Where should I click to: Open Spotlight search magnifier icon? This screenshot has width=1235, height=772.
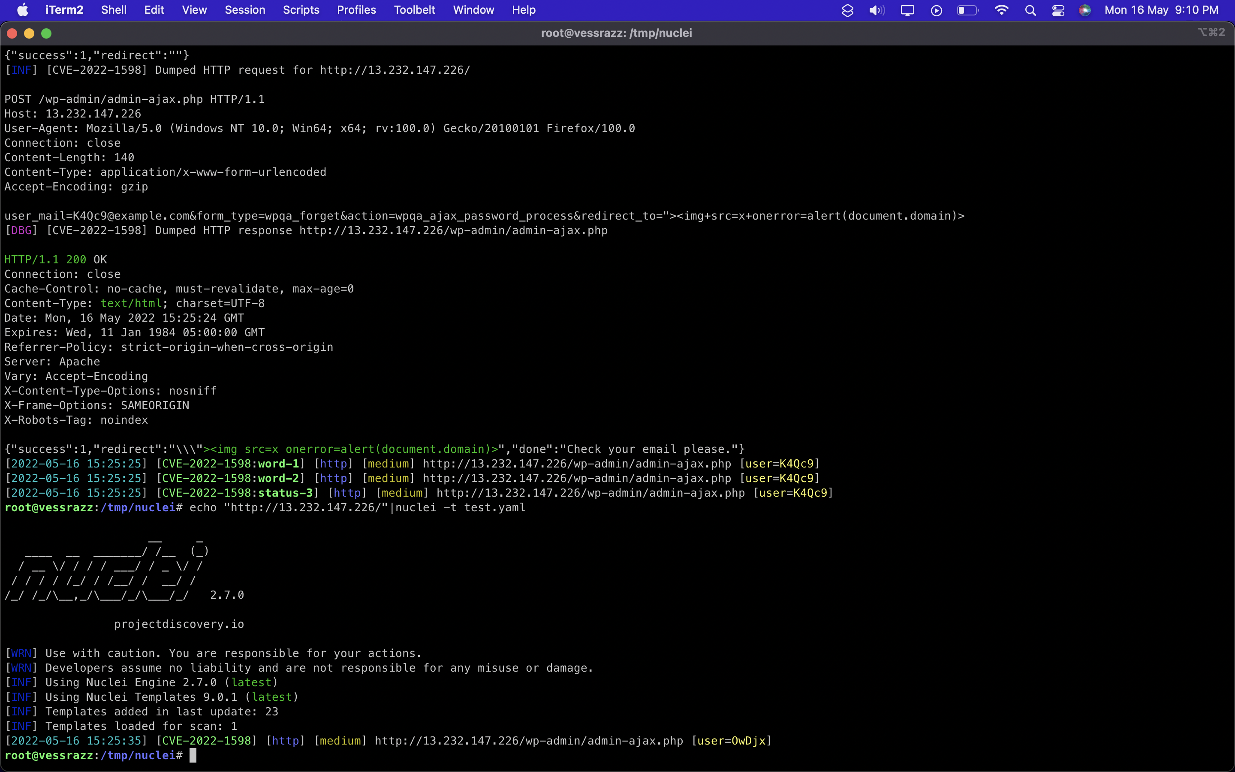click(1030, 10)
